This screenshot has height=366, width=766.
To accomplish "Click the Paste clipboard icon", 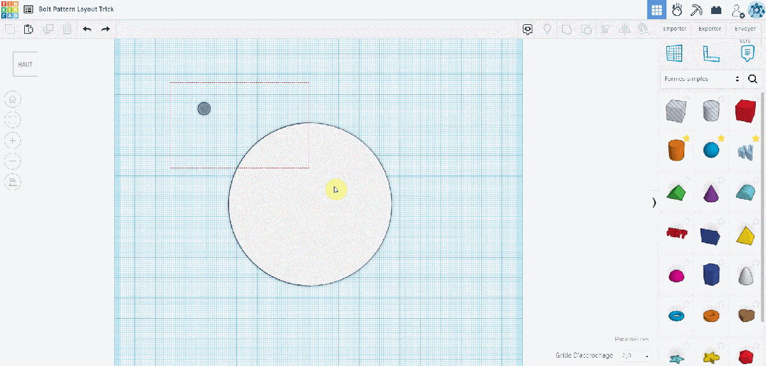I will (29, 29).
